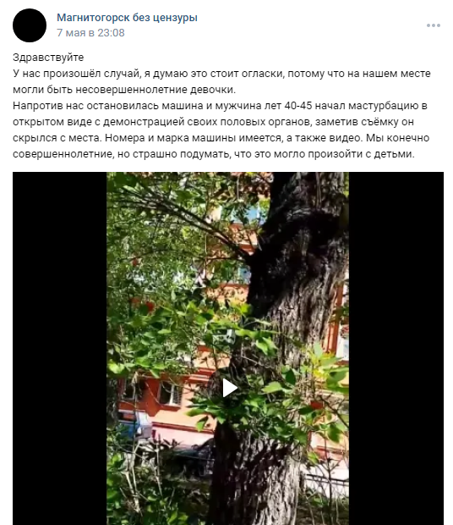Open the three-dot post options menu

433,25
